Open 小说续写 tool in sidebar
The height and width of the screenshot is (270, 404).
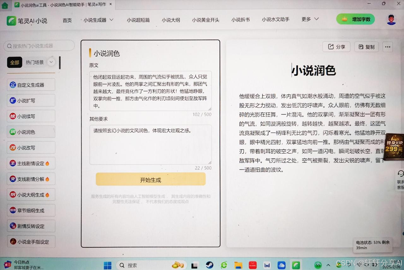coord(31,116)
